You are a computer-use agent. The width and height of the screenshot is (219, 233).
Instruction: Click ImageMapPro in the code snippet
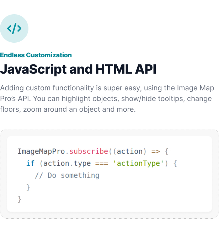pos(41,152)
